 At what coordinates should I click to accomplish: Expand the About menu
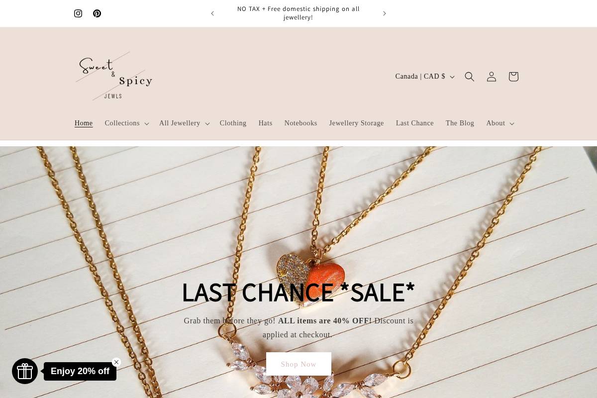pyautogui.click(x=500, y=123)
